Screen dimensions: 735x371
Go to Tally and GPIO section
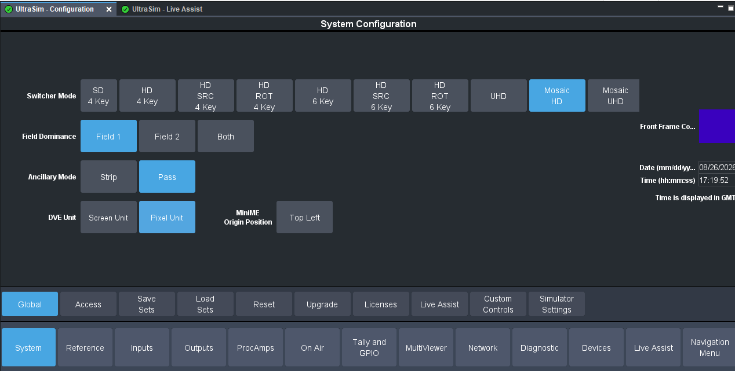[x=369, y=347]
